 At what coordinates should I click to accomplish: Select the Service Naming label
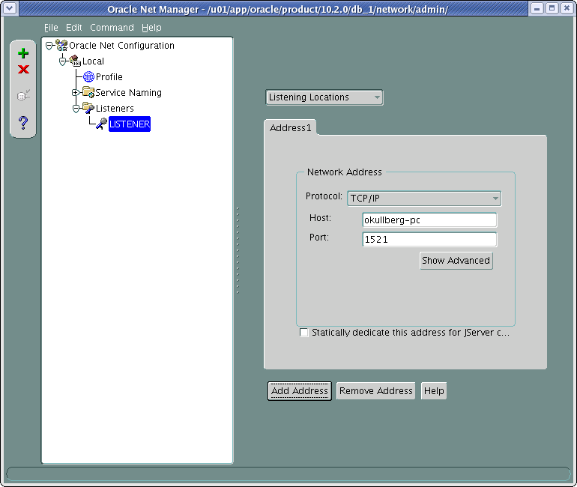128,93
